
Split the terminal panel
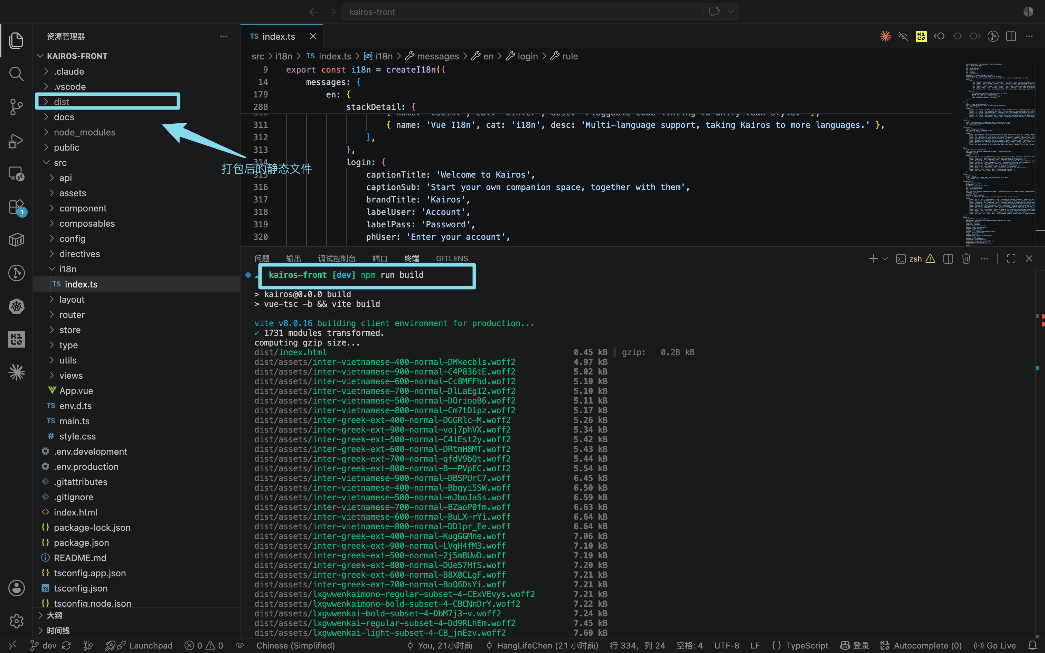(948, 259)
